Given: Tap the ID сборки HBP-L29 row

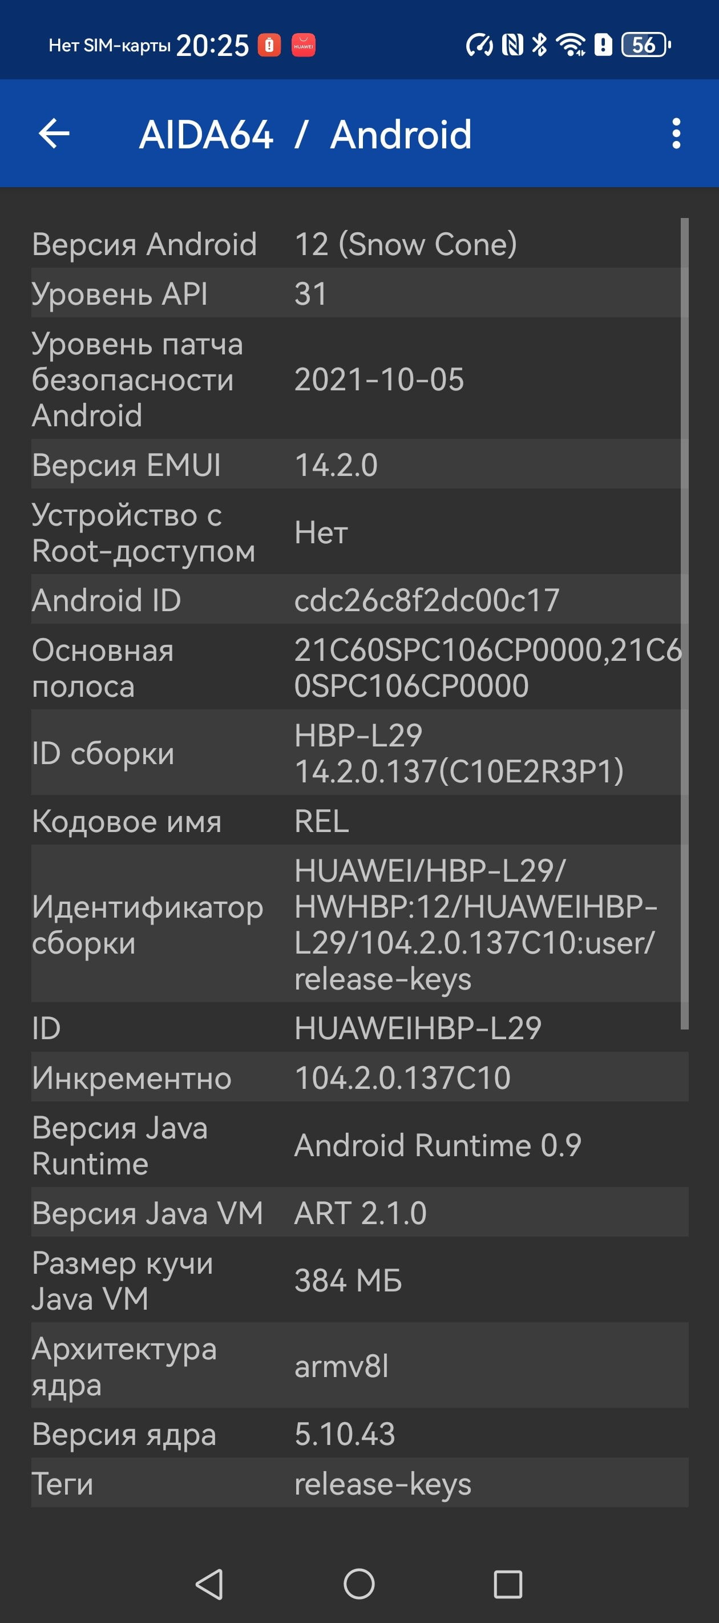Looking at the screenshot, I should point(359,753).
